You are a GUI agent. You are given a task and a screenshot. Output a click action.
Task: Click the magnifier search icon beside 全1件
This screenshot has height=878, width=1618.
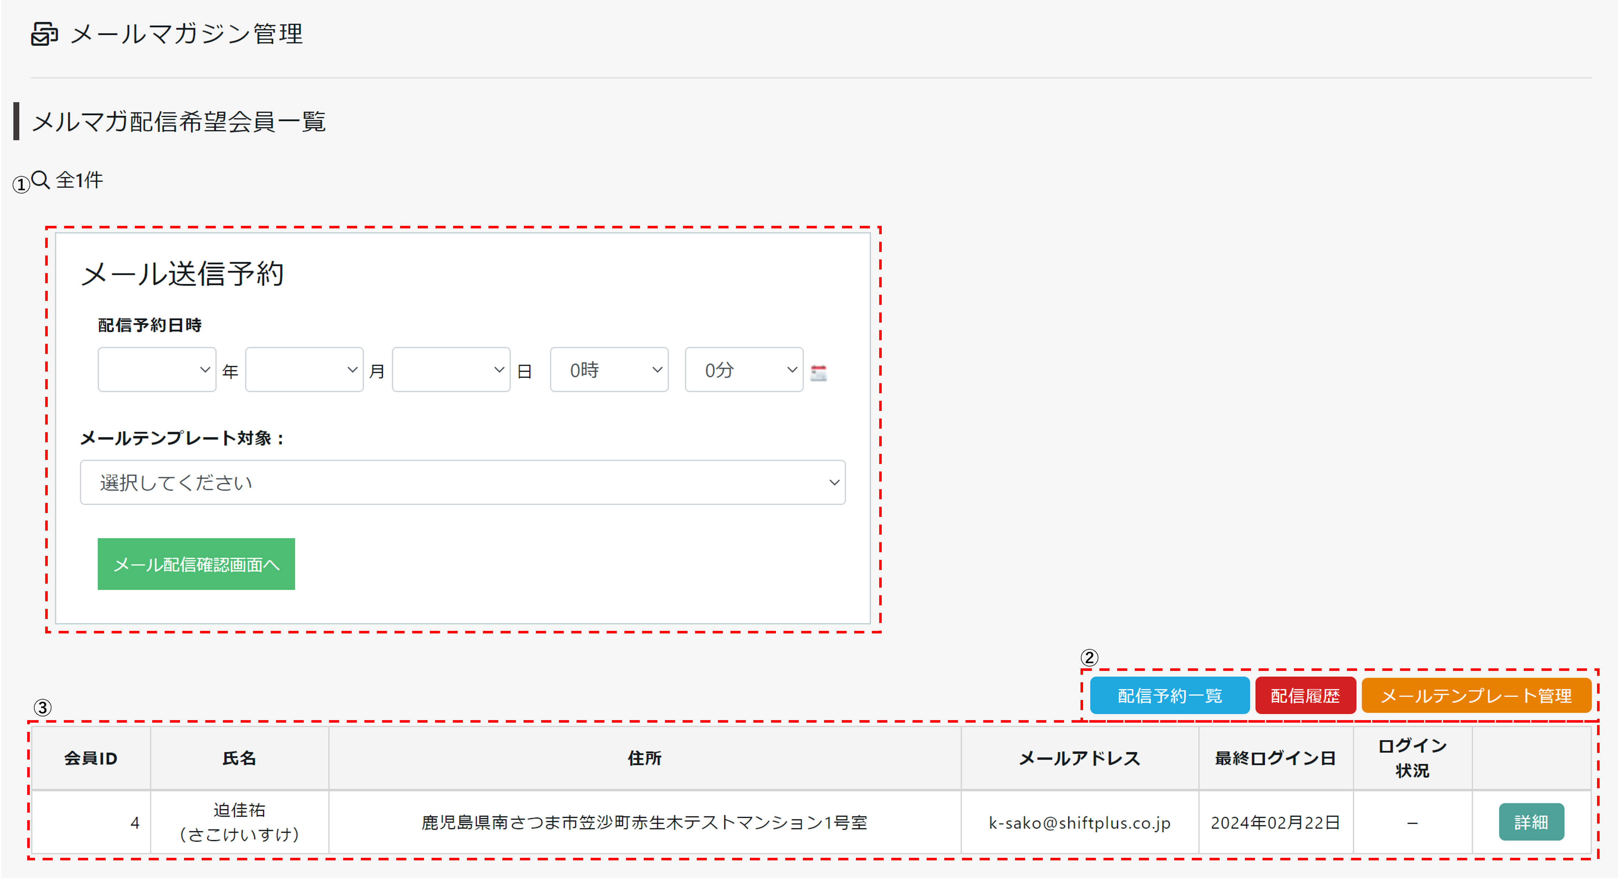point(41,180)
